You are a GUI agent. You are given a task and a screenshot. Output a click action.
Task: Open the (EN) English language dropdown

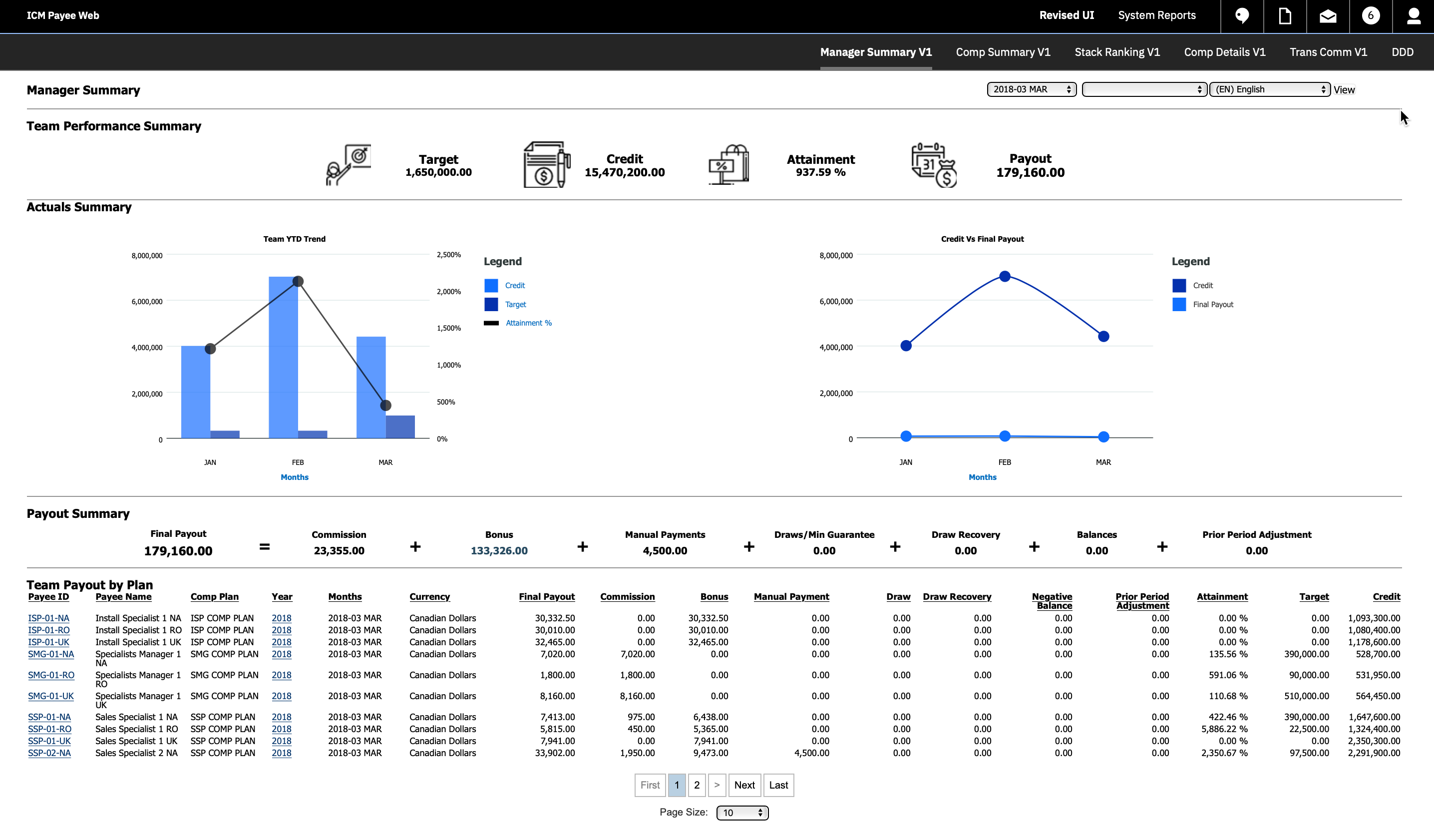coord(1269,89)
